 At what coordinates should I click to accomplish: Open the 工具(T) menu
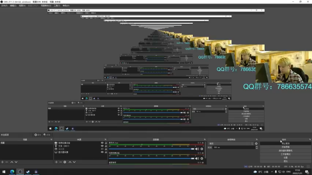pyautogui.click(x=57, y=6)
